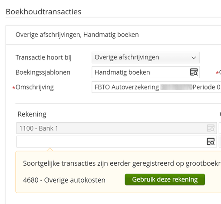221x204 pixels.
Task: Open account search icon in the empty Rekening row
Action: [x=211, y=141]
